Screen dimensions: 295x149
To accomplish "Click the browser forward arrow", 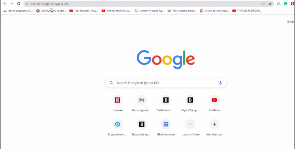I will coord(12,4).
